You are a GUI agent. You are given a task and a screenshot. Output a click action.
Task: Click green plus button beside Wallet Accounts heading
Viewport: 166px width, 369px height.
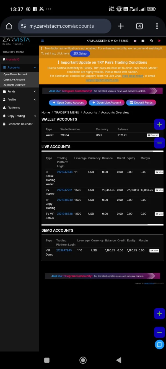[x=159, y=124]
